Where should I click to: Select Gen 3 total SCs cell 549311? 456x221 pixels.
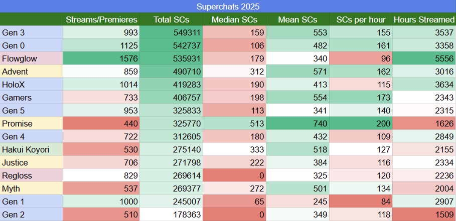(x=171, y=32)
